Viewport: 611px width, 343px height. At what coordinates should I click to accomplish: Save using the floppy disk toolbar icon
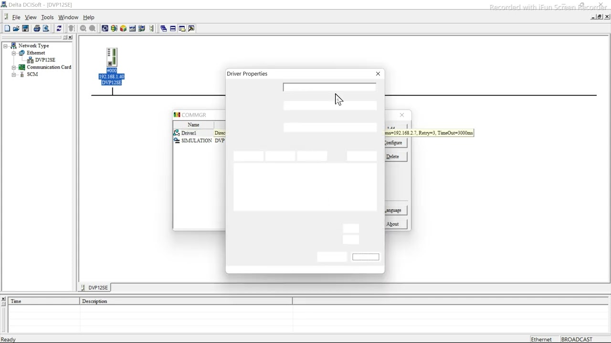click(x=25, y=29)
